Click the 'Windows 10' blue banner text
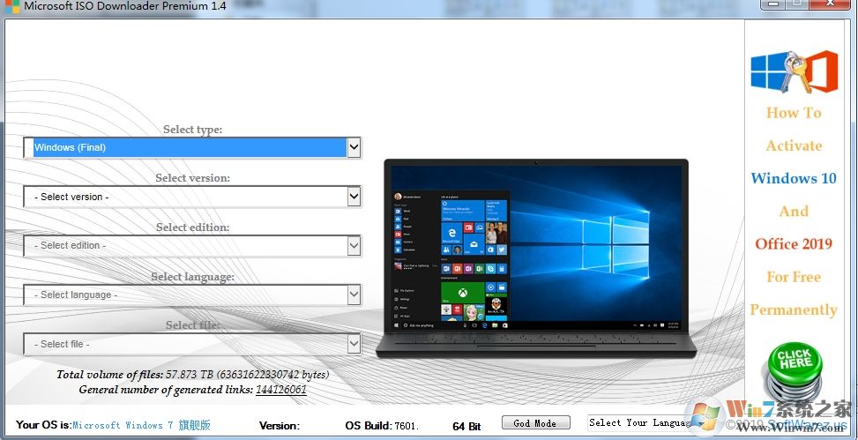Screen dimensions: 858x440 [794, 178]
